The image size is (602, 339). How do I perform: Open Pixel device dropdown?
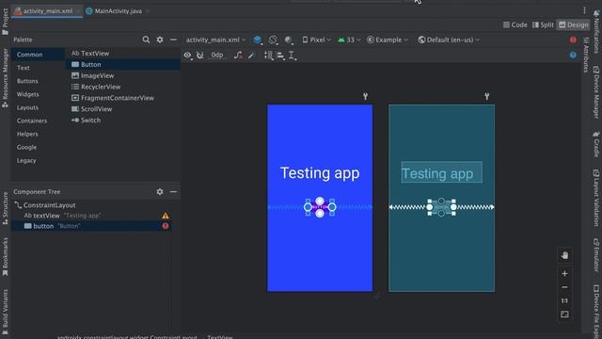316,40
